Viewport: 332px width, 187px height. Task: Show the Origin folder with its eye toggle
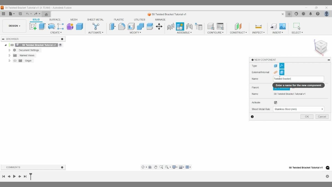pos(15,60)
